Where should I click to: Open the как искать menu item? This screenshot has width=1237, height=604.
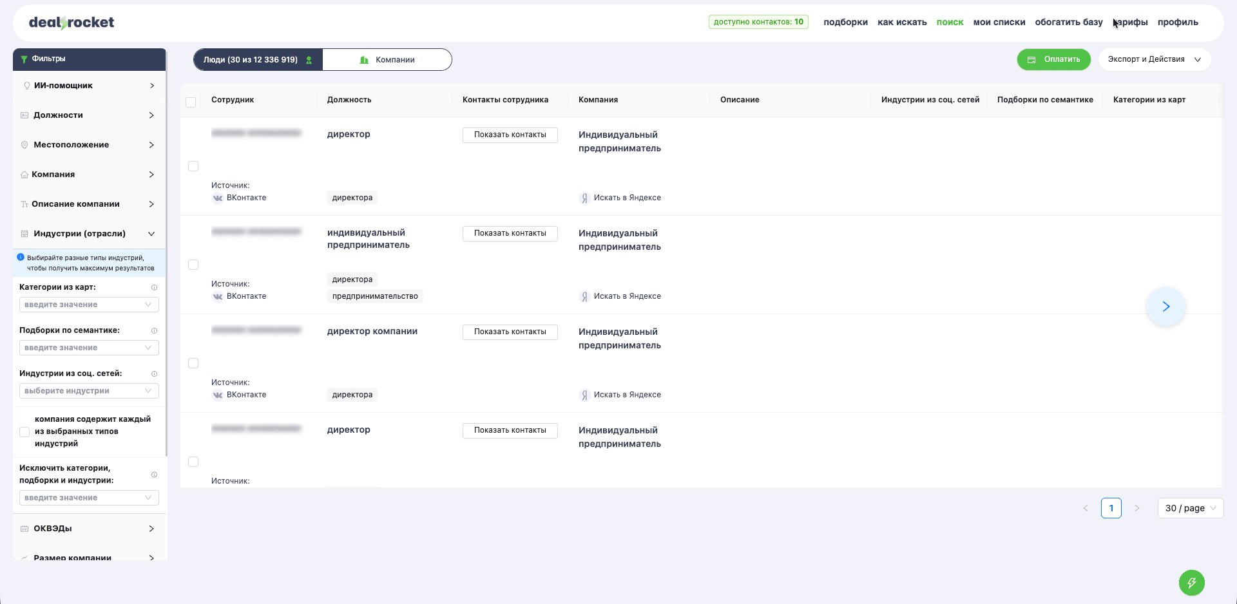[x=902, y=23]
